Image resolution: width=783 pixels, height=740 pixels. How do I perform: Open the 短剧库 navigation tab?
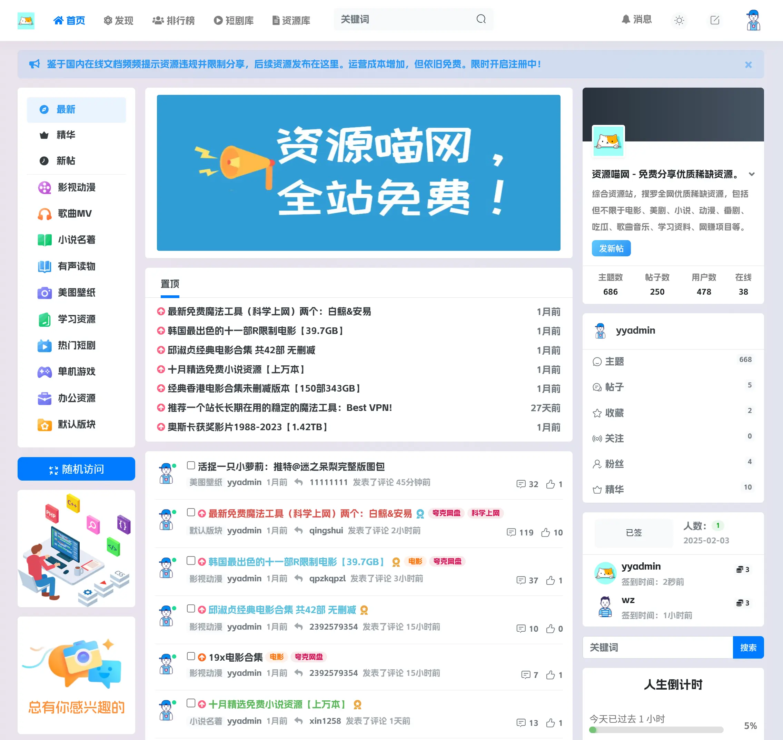coord(234,20)
